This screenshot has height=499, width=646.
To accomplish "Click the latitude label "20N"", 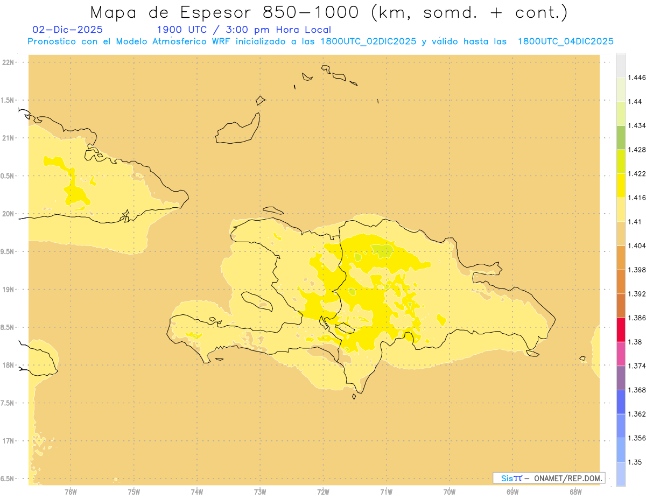I will [8, 214].
